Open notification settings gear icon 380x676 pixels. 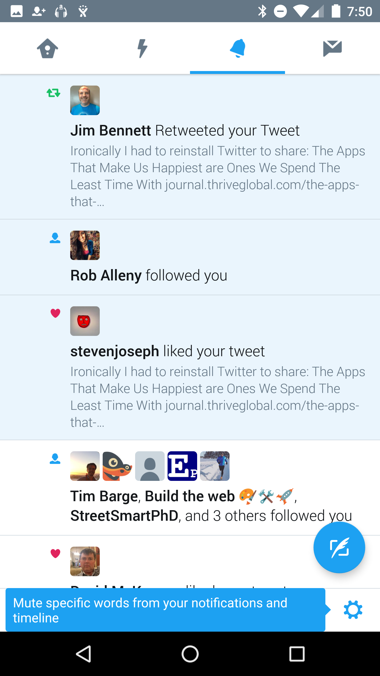(353, 610)
